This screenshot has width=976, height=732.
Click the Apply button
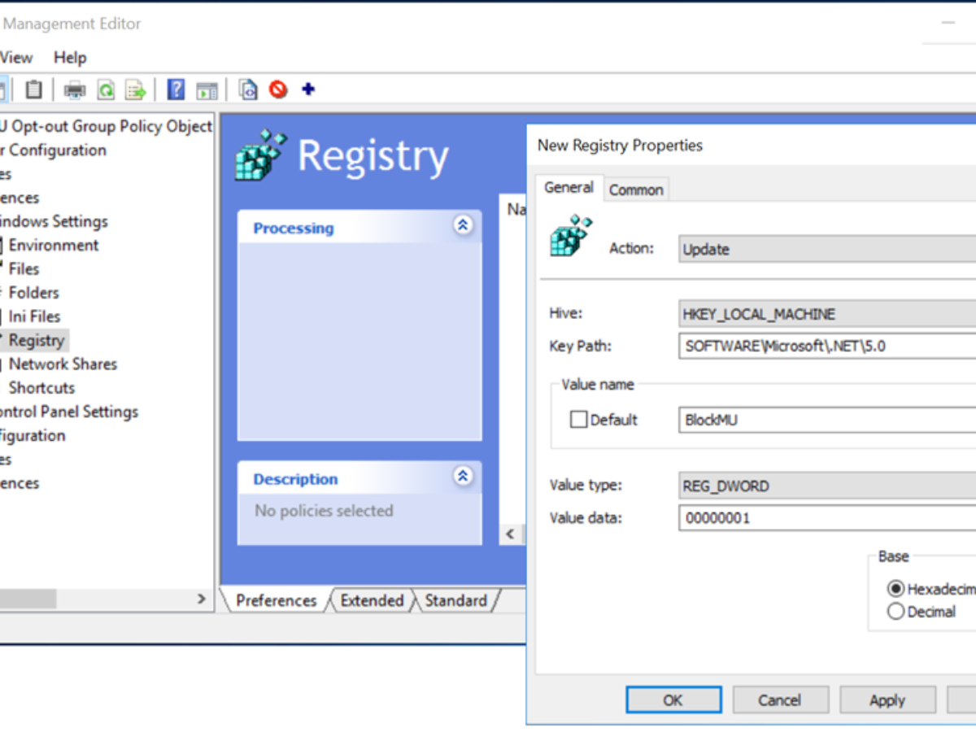pyautogui.click(x=887, y=699)
